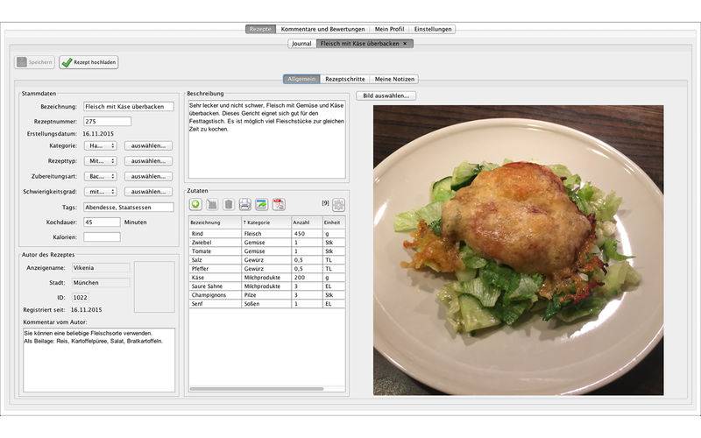This screenshot has height=438, width=701.
Task: Export ingredients as PDF icon
Action: pyautogui.click(x=279, y=204)
